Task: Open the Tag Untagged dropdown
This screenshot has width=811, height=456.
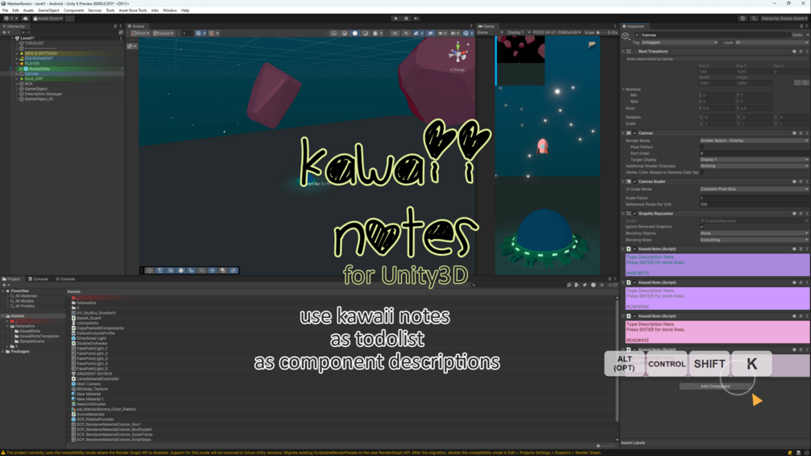Action: click(679, 43)
